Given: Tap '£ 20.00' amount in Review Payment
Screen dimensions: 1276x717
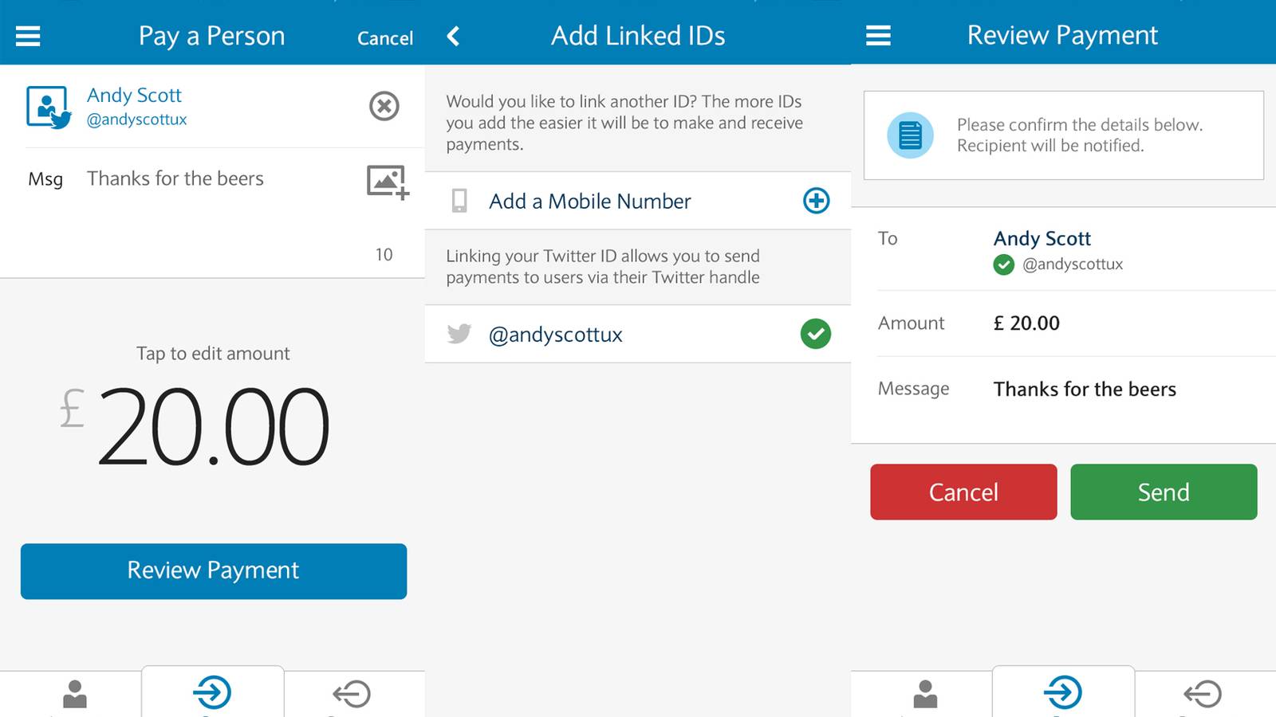Looking at the screenshot, I should (1026, 323).
